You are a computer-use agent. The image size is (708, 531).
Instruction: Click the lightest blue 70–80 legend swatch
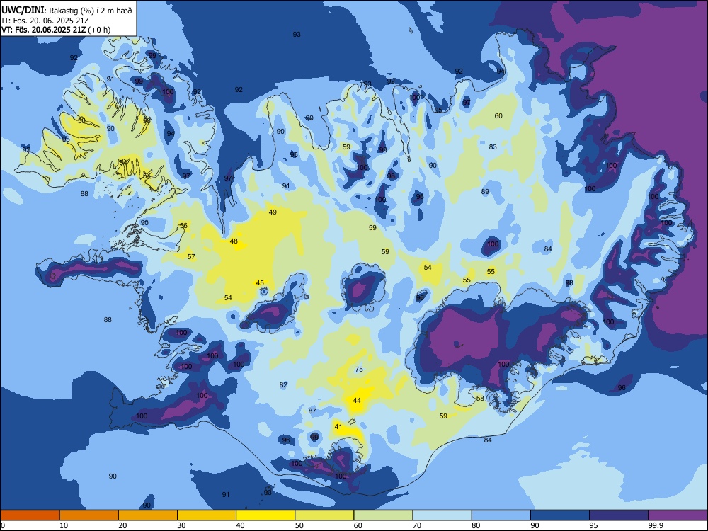click(x=442, y=515)
